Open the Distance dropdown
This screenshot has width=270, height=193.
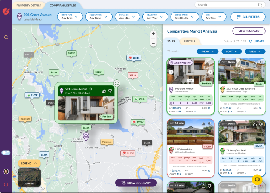pos(128,17)
